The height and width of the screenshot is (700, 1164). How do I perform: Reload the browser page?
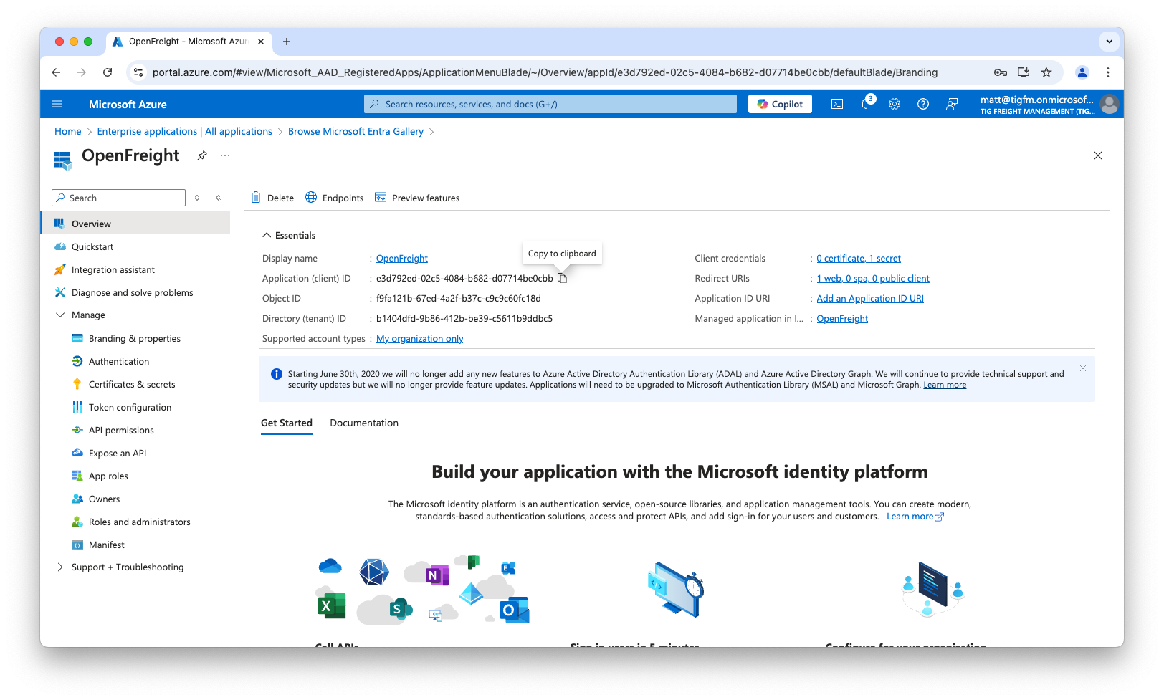pos(108,72)
